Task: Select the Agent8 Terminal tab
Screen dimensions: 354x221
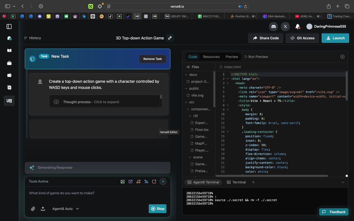Action: click(203, 182)
